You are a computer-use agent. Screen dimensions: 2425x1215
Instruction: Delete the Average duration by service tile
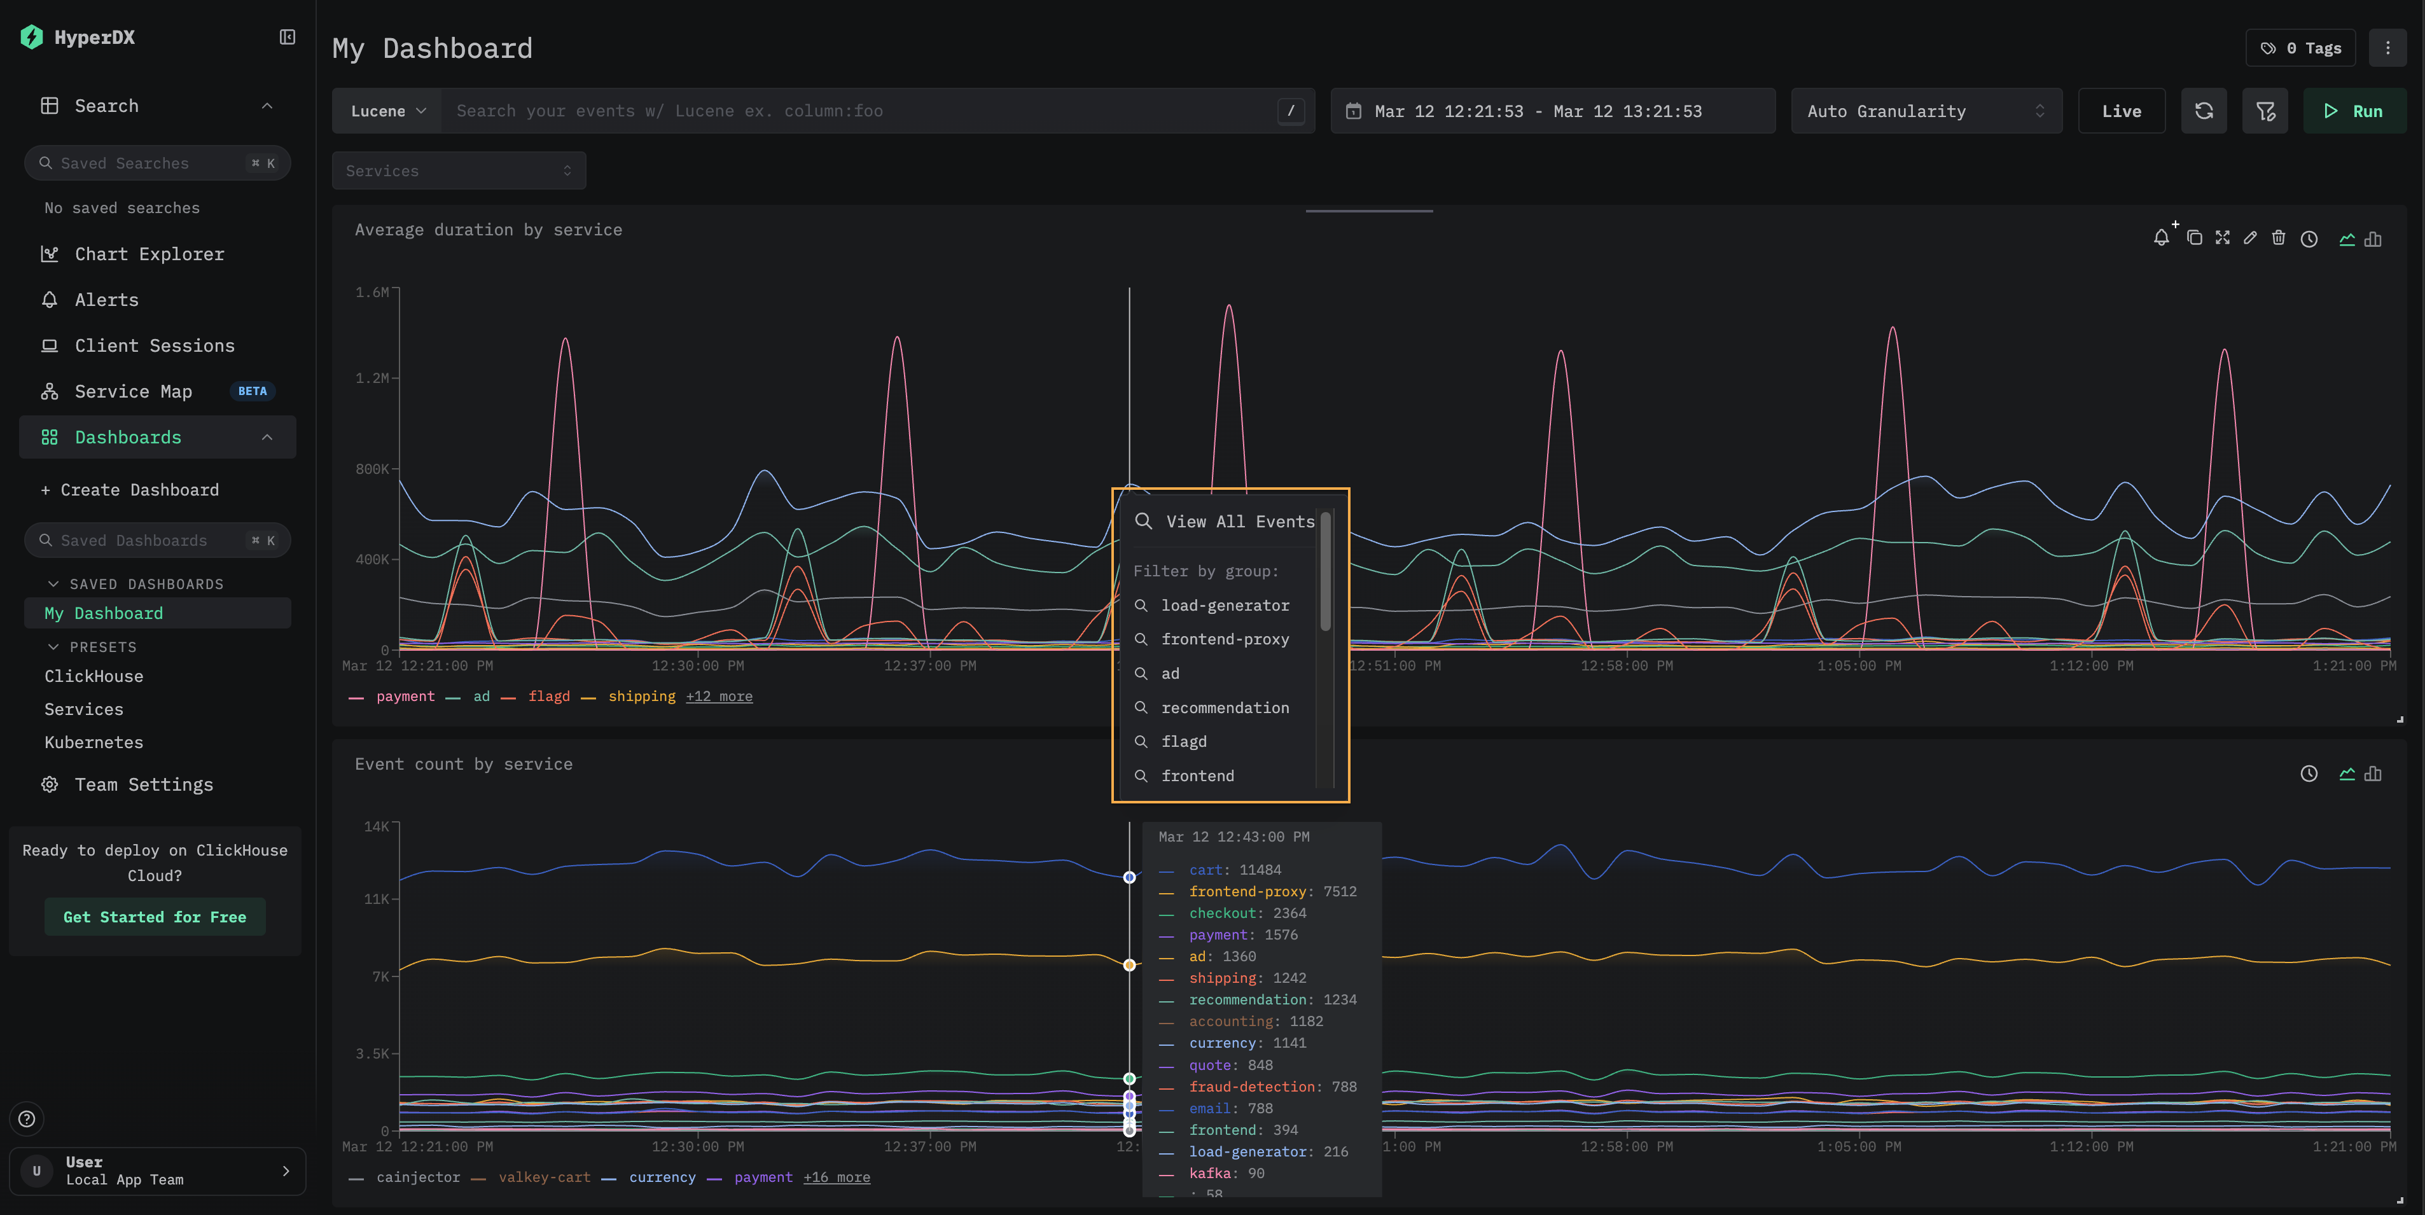tap(2278, 238)
